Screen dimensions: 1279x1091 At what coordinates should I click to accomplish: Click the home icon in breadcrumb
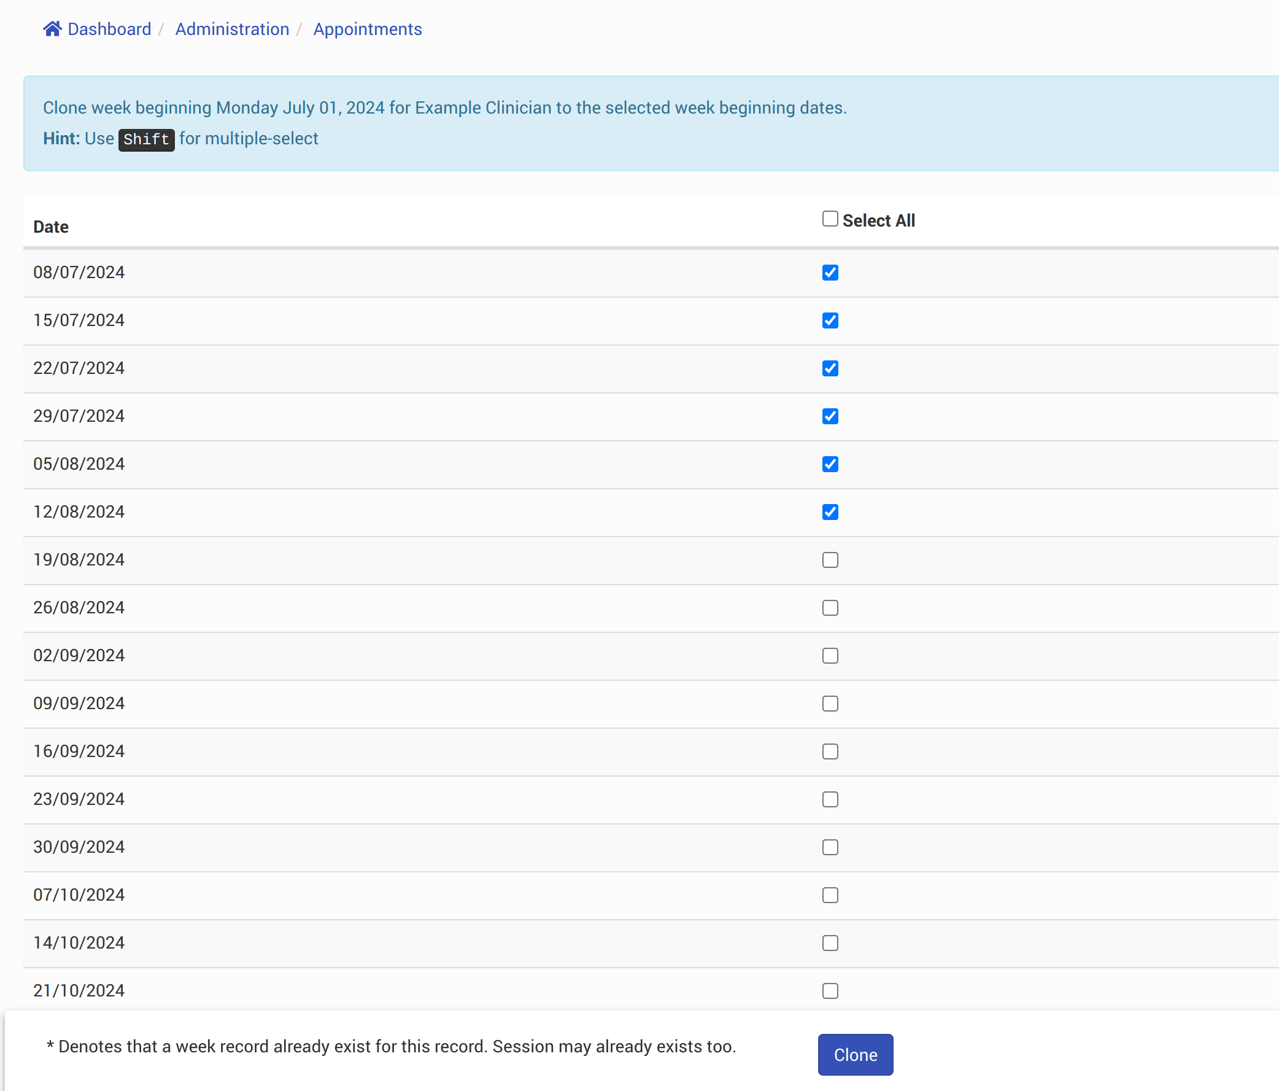click(52, 29)
